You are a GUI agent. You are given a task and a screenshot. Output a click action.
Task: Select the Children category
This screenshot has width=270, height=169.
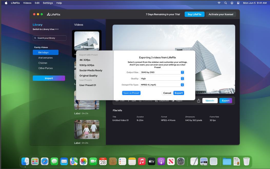43,63
